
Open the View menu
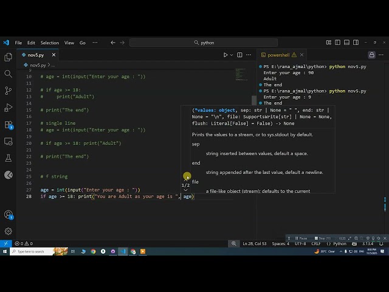(69, 43)
